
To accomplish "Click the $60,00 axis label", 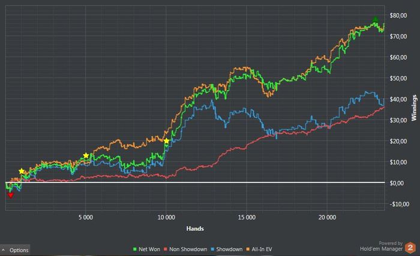I will [x=398, y=58].
